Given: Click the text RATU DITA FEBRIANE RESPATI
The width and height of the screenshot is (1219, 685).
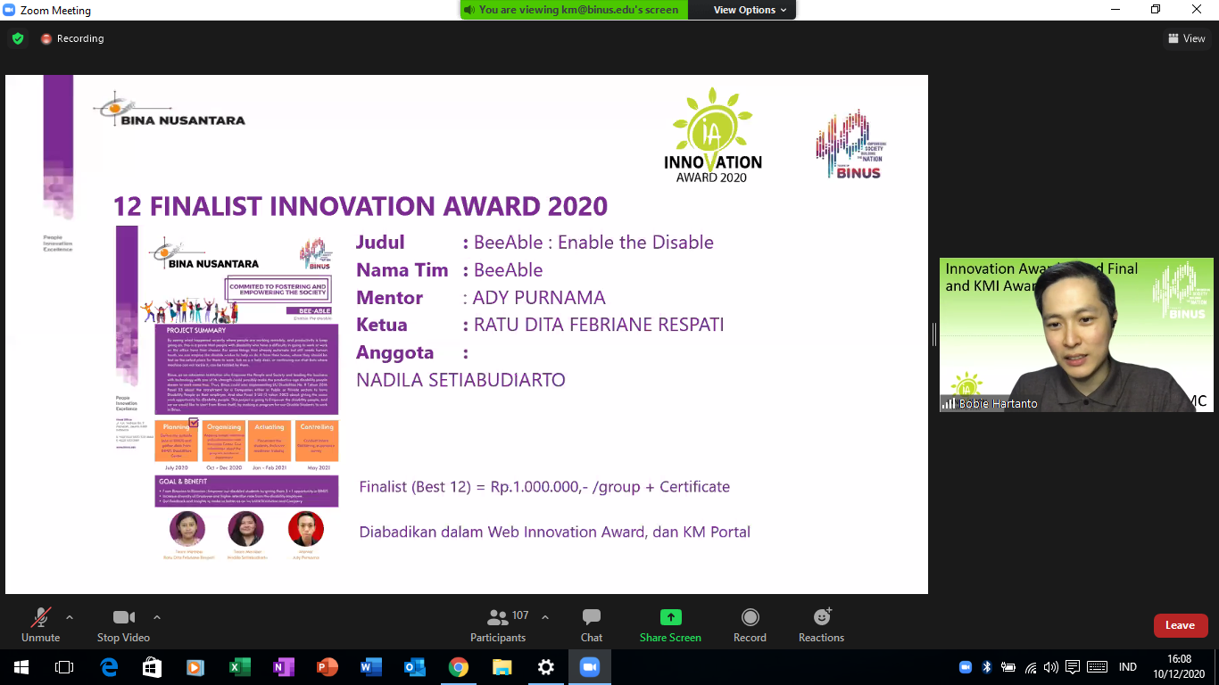Looking at the screenshot, I should (599, 325).
